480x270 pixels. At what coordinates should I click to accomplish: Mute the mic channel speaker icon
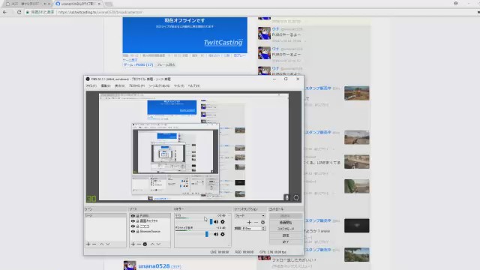[216, 222]
